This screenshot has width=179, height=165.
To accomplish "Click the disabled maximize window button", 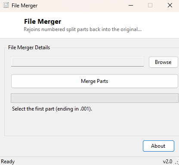I will click(150, 6).
